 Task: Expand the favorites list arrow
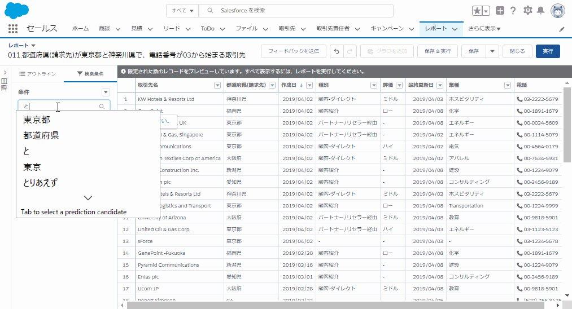click(x=486, y=11)
